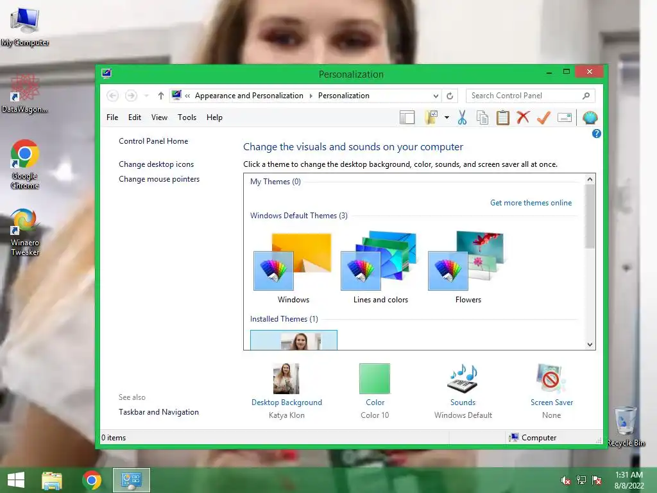The image size is (657, 493).
Task: Click the Rename toolbar icon
Action: (x=565, y=118)
